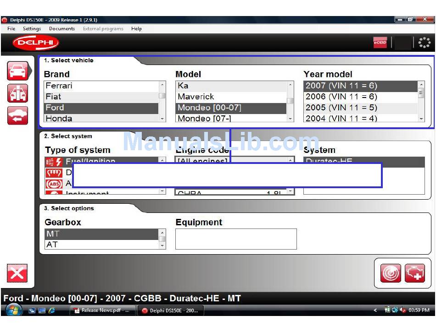Select Maverick in Model list
The width and height of the screenshot is (436, 332).
point(231,97)
